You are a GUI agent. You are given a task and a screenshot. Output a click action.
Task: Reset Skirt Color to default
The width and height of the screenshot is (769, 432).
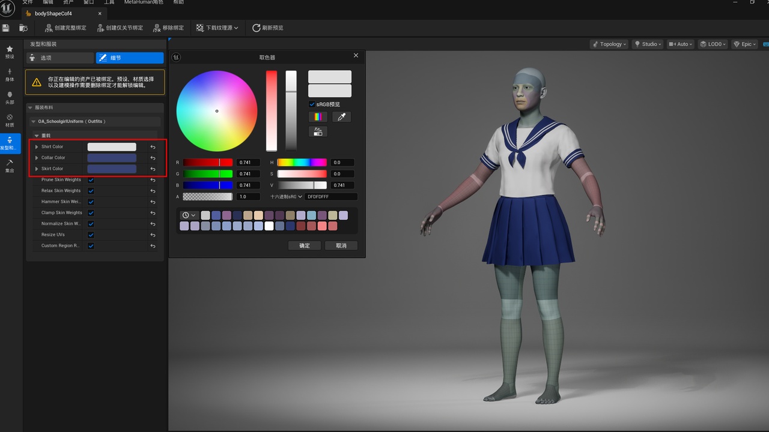[x=153, y=169]
